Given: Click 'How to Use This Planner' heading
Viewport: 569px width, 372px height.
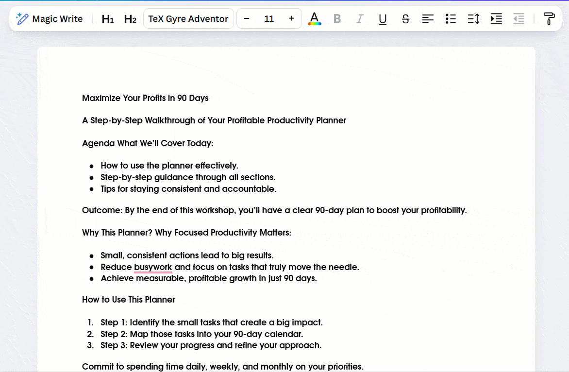Looking at the screenshot, I should pyautogui.click(x=129, y=300).
